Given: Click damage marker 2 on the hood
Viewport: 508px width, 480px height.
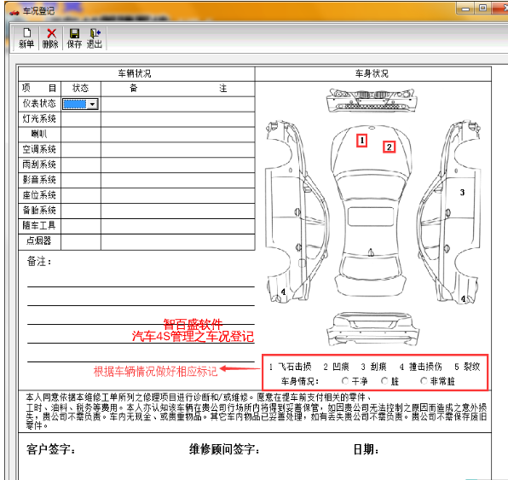Looking at the screenshot, I should 390,147.
